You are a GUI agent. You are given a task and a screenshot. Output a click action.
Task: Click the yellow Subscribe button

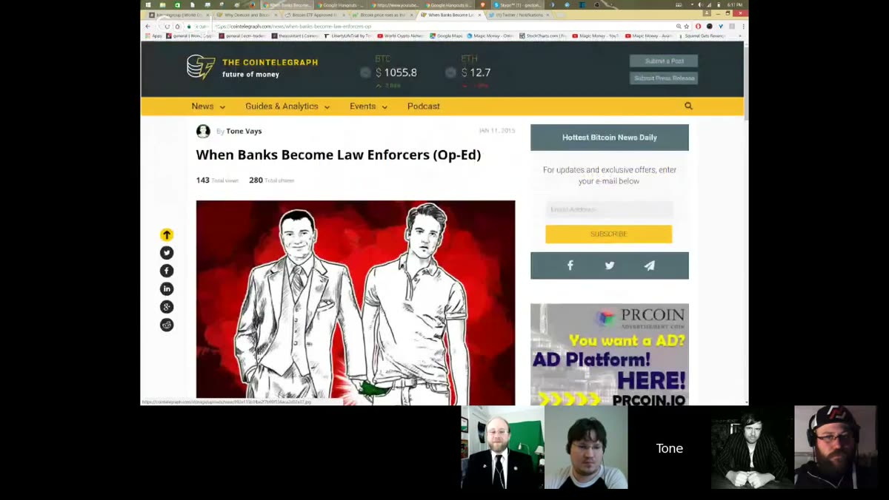(608, 234)
